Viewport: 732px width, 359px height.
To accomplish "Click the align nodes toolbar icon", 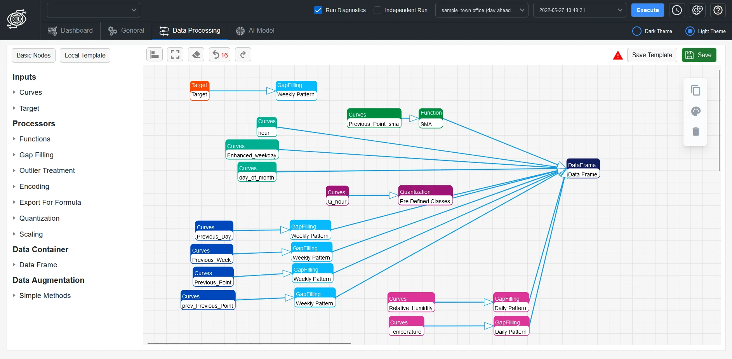I will click(x=155, y=55).
